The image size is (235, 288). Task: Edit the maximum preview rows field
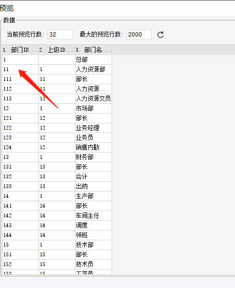click(x=139, y=35)
